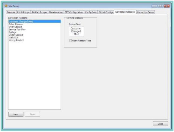Select the Over Cooked correction reason
The width and height of the screenshot is (174, 132).
15,27
